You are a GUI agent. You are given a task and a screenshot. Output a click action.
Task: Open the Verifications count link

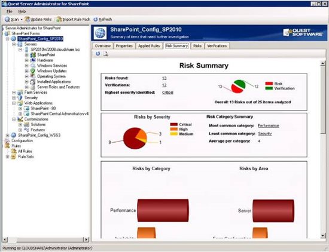pos(164,85)
